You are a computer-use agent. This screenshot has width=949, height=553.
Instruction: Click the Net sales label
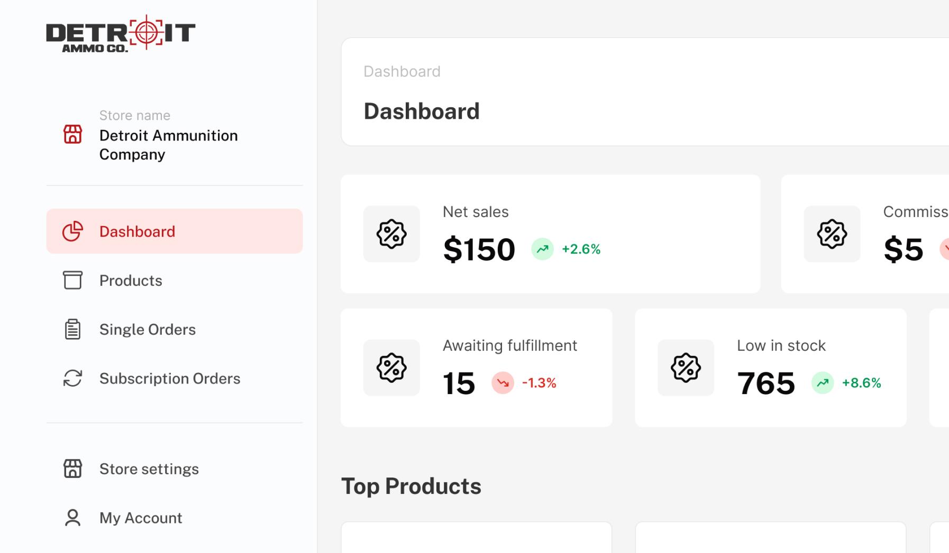tap(476, 212)
